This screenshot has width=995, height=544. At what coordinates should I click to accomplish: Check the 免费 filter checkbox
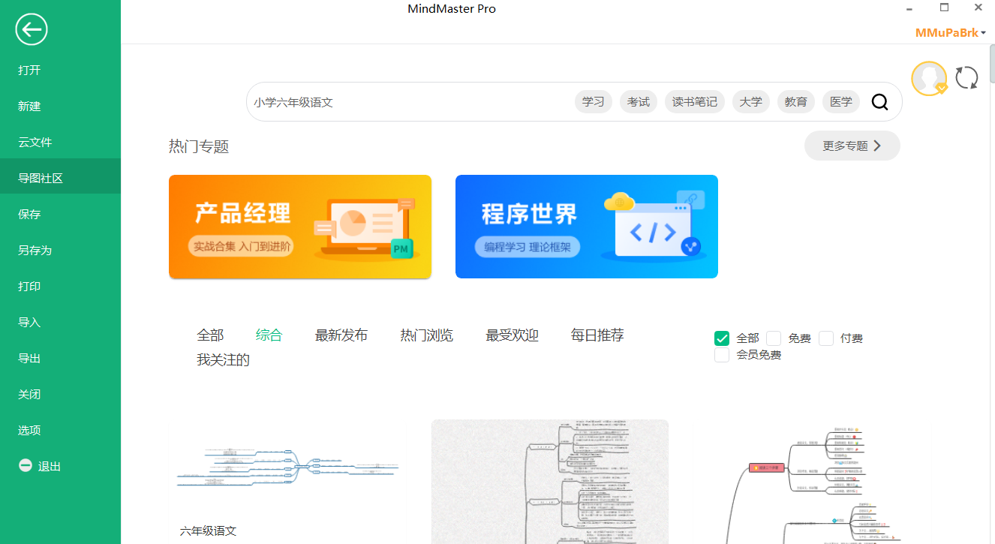pos(774,338)
